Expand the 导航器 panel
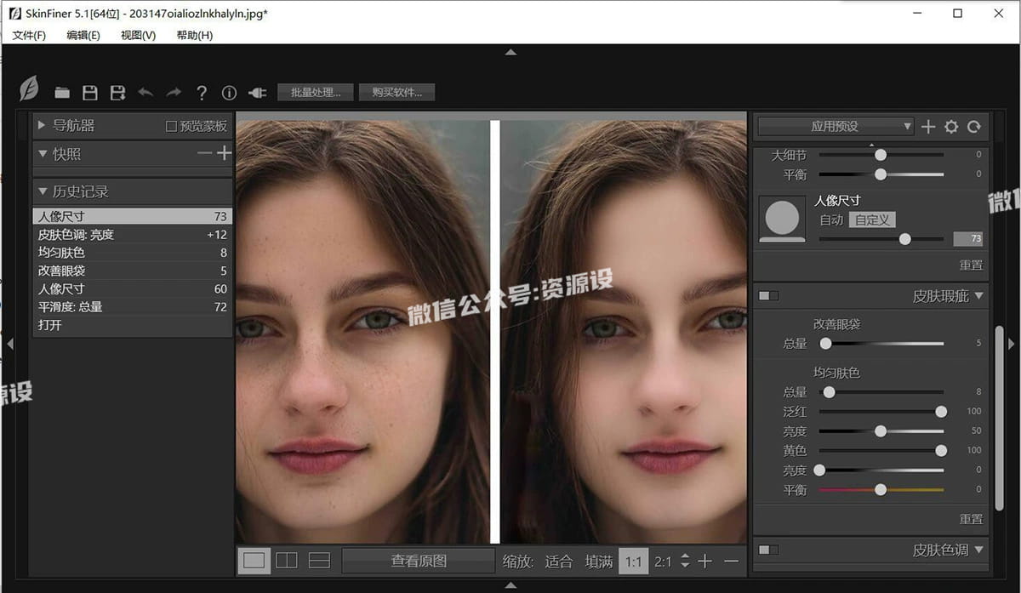This screenshot has height=593, width=1021. point(41,125)
